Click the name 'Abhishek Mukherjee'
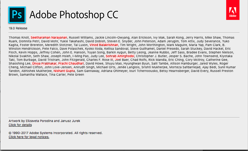Viewport: 248px width, 151px height. click(x=37, y=71)
